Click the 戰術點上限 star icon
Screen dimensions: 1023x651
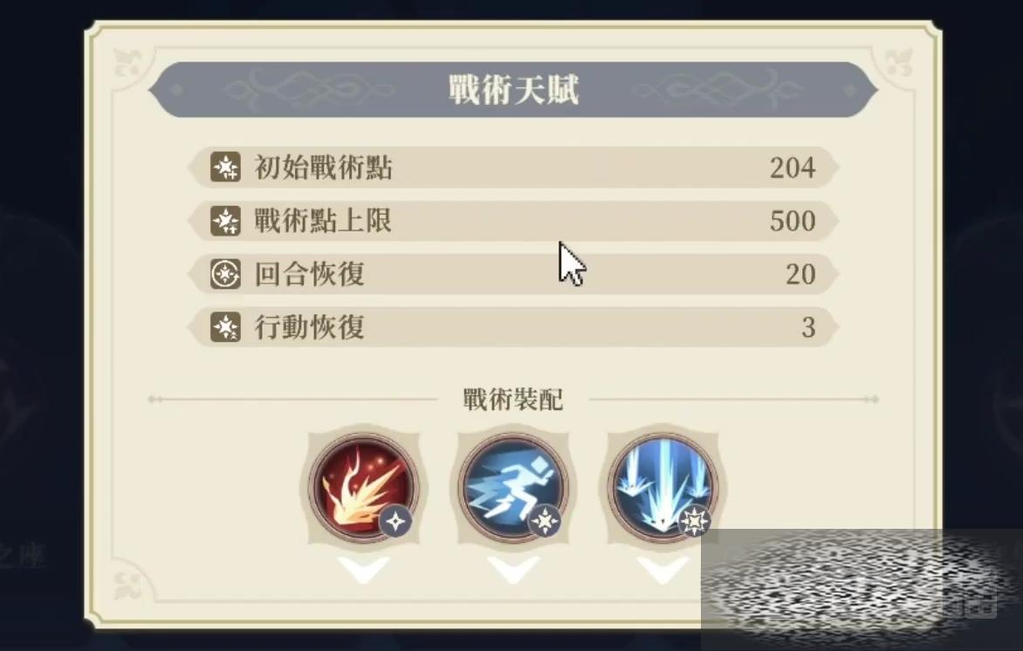coord(226,221)
